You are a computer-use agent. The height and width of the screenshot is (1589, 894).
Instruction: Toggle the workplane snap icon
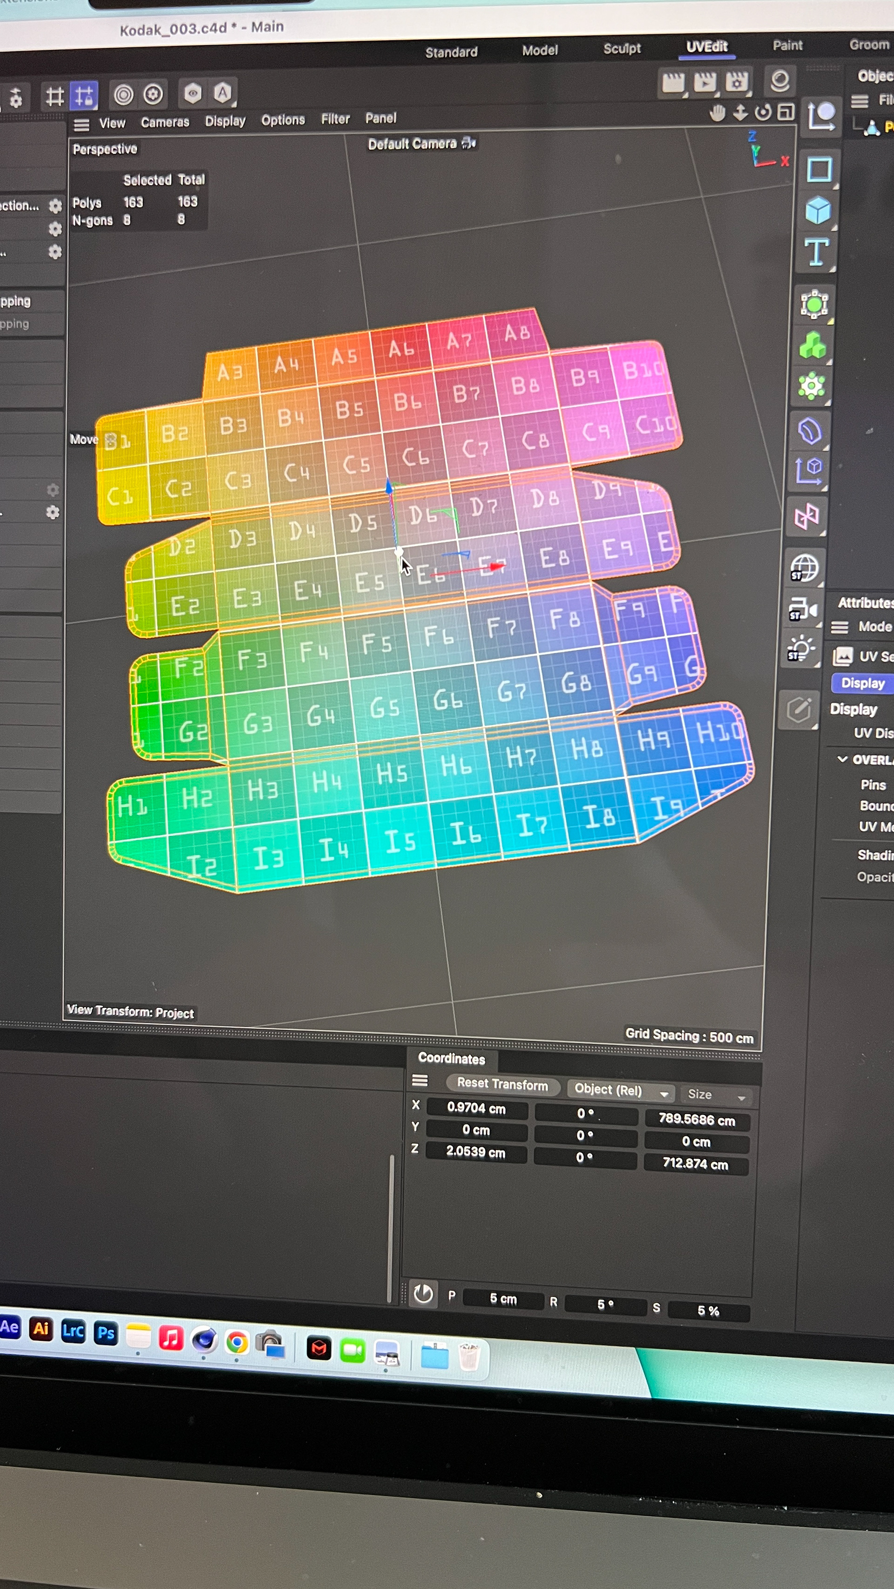point(55,96)
